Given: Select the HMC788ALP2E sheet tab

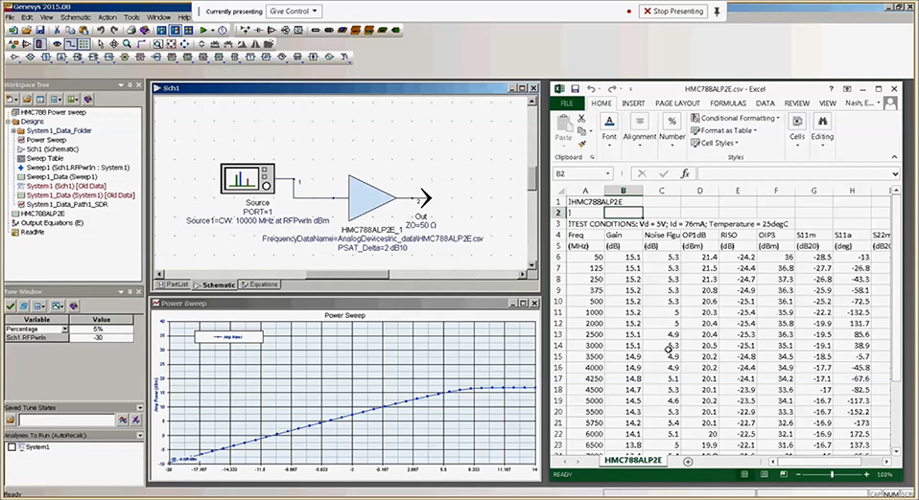Looking at the screenshot, I should click(632, 461).
